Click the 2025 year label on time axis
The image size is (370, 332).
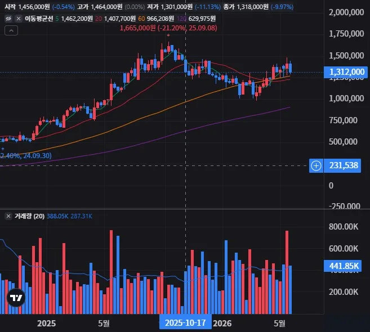click(x=47, y=323)
